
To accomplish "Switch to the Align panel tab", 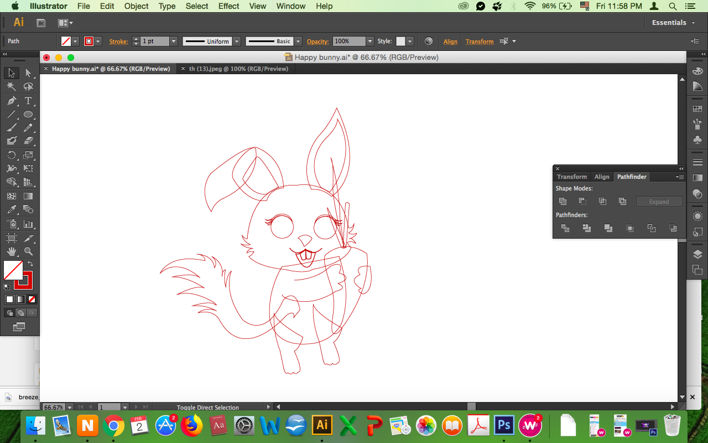I will (x=602, y=177).
